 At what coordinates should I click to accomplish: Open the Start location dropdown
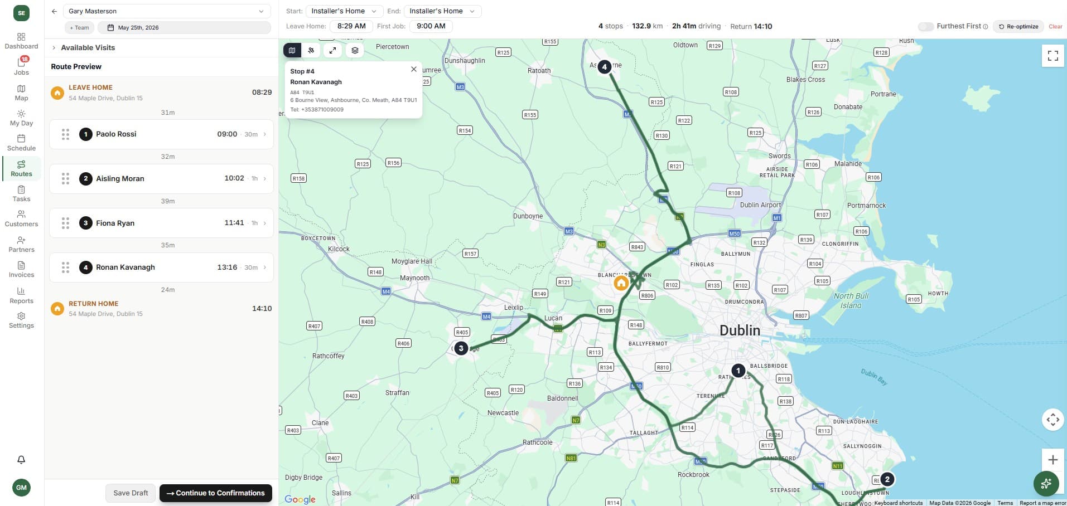click(344, 11)
